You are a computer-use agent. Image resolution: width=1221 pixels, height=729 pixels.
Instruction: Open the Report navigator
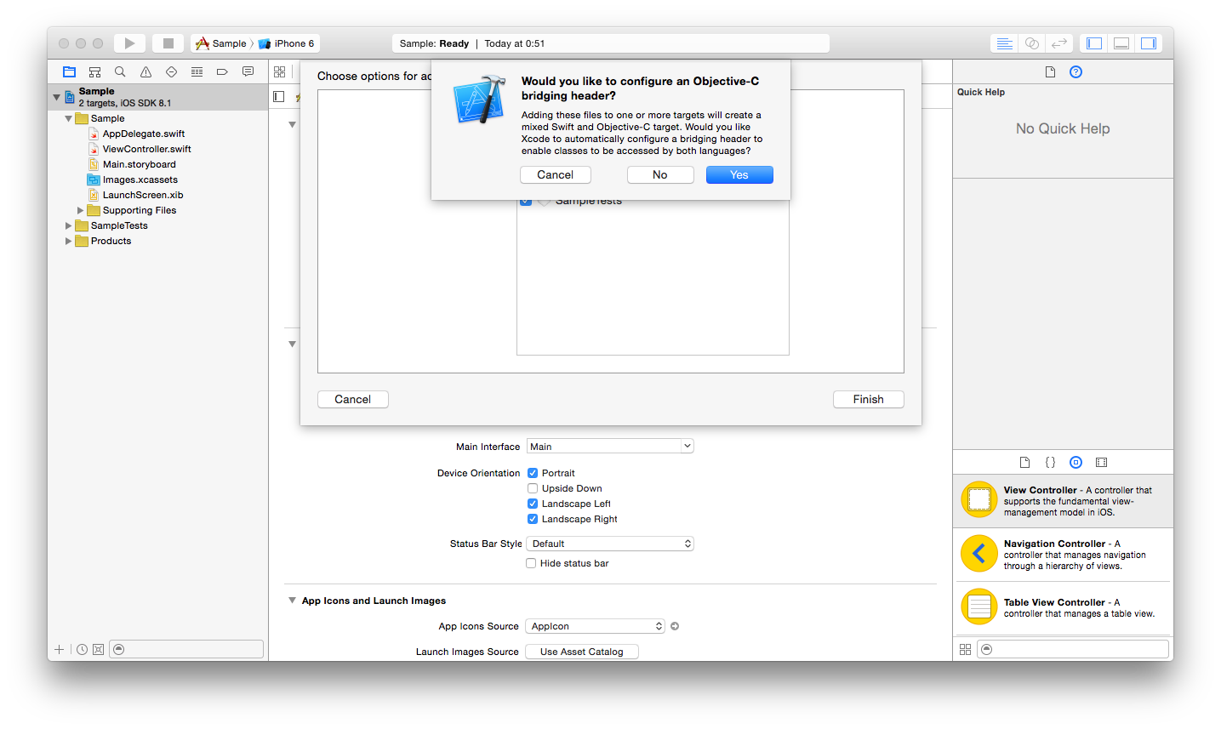[248, 71]
